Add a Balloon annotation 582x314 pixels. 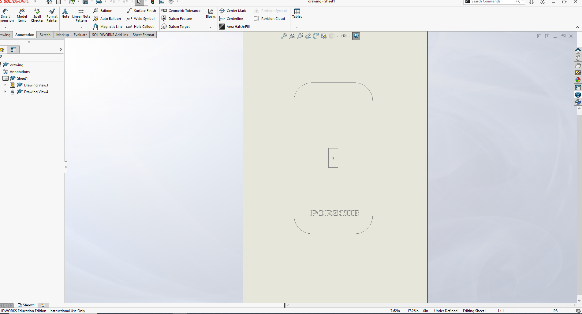(x=103, y=11)
